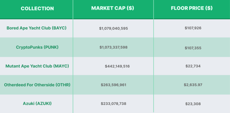Click divider between Collection and Market Cap headers
The image size is (230, 113).
click(73, 9)
